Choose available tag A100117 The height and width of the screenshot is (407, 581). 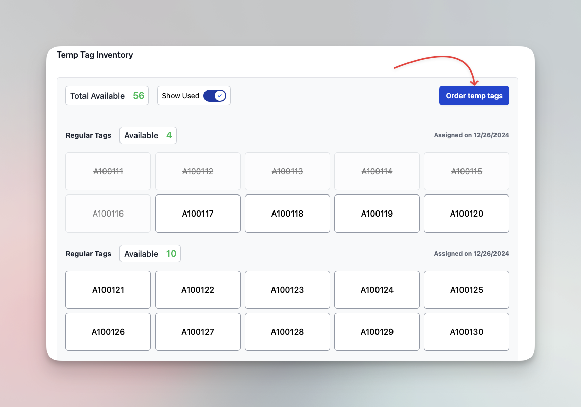(x=197, y=213)
